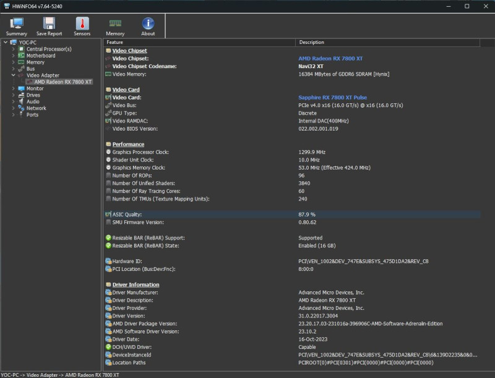This screenshot has height=378, width=495.
Task: Select the Driver Date row
Action: click(x=292, y=339)
